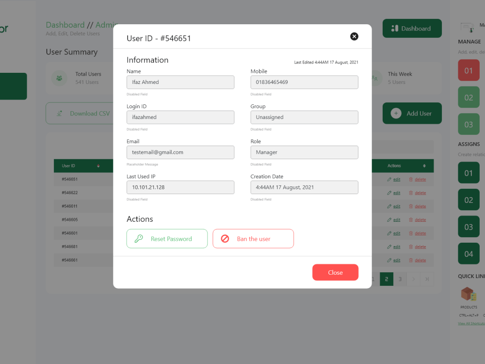
Task: Select page 3 in pagination
Action: click(400, 279)
